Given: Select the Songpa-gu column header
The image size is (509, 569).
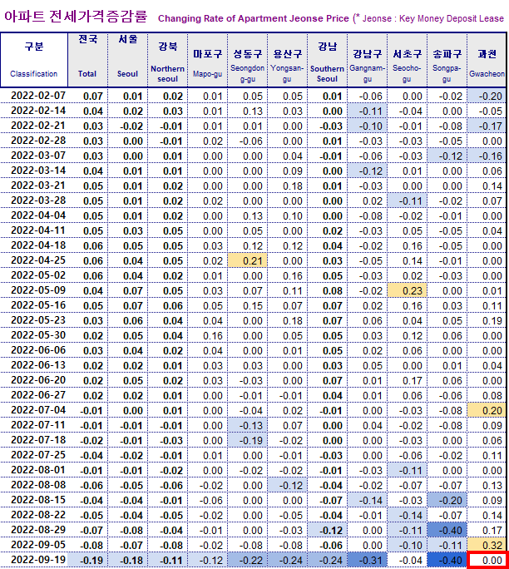Looking at the screenshot, I should click(x=447, y=60).
